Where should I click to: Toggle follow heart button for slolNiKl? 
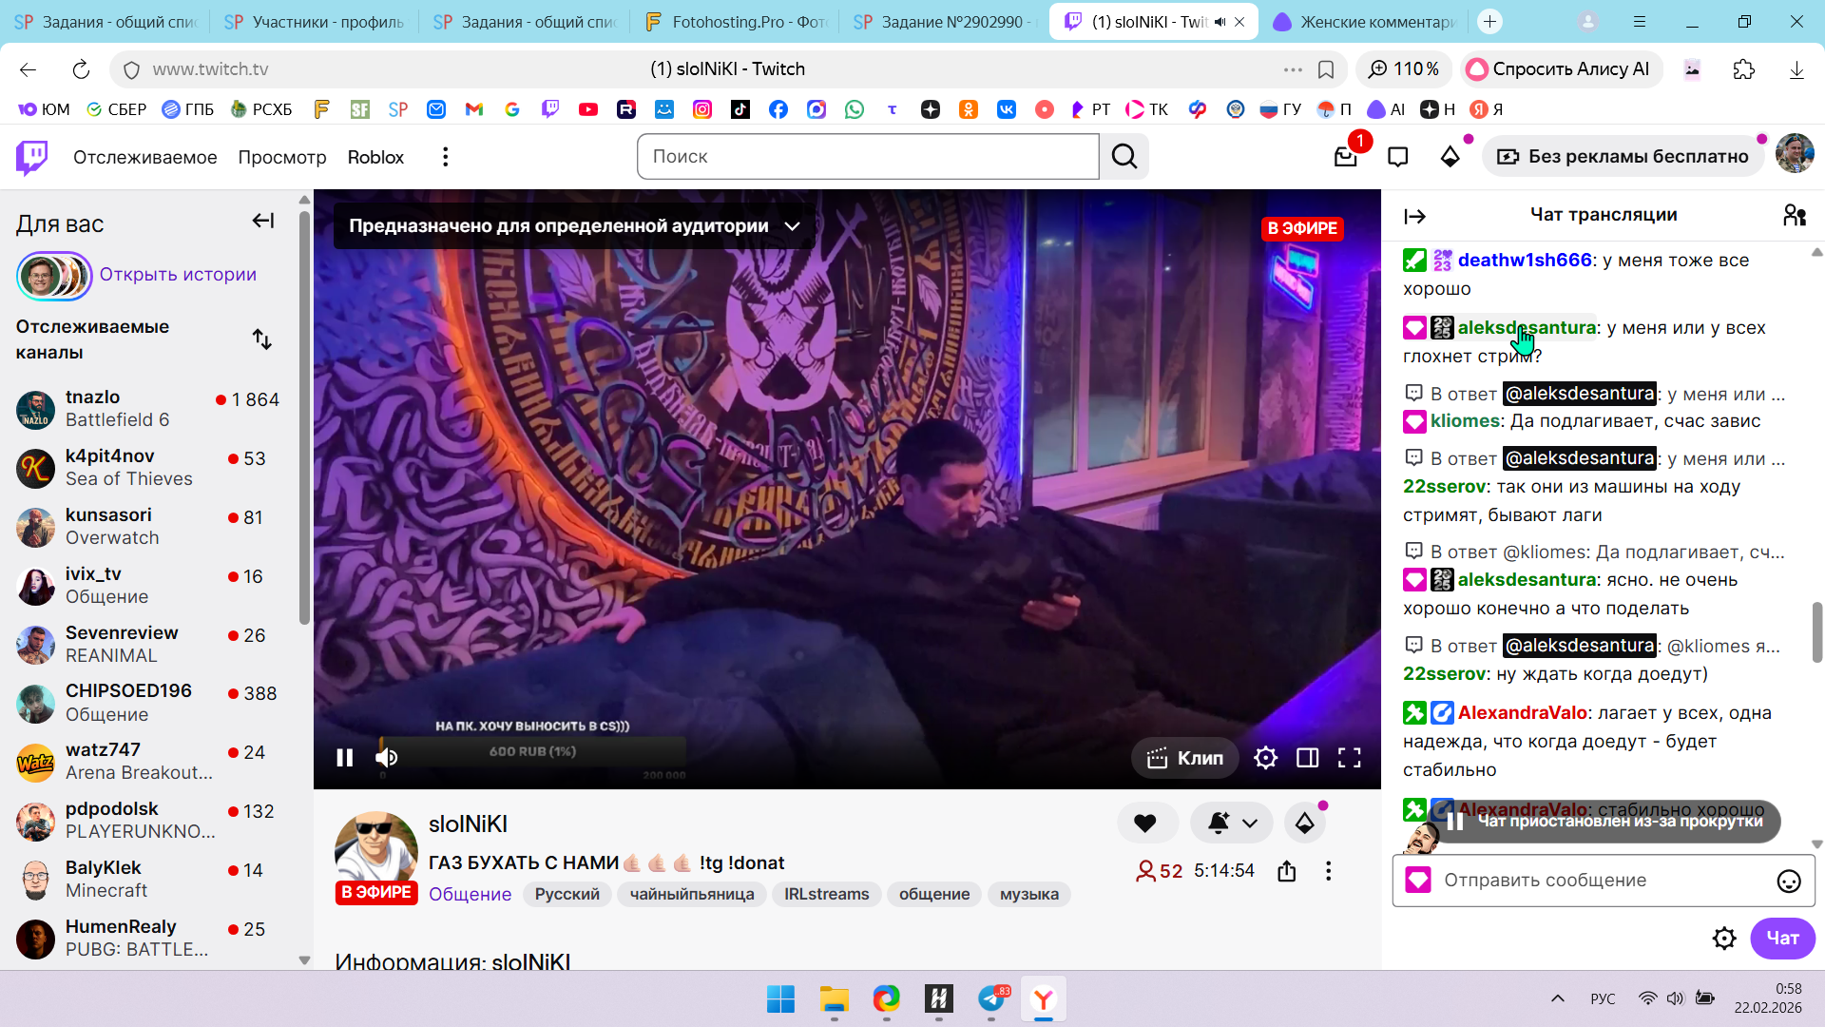(x=1145, y=824)
